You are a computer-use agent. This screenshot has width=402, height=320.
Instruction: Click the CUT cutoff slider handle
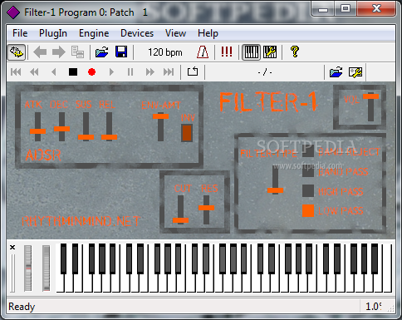coord(180,220)
